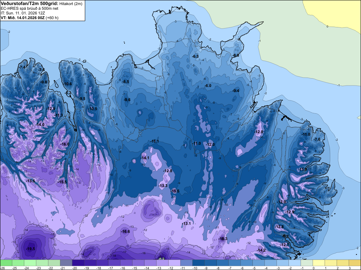
Task: Click the -14.2 temperature value on the map
Action: coord(261,250)
